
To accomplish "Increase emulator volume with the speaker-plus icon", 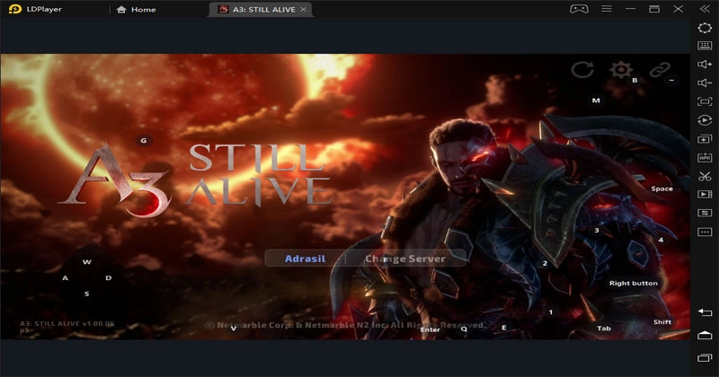I will coord(705,65).
